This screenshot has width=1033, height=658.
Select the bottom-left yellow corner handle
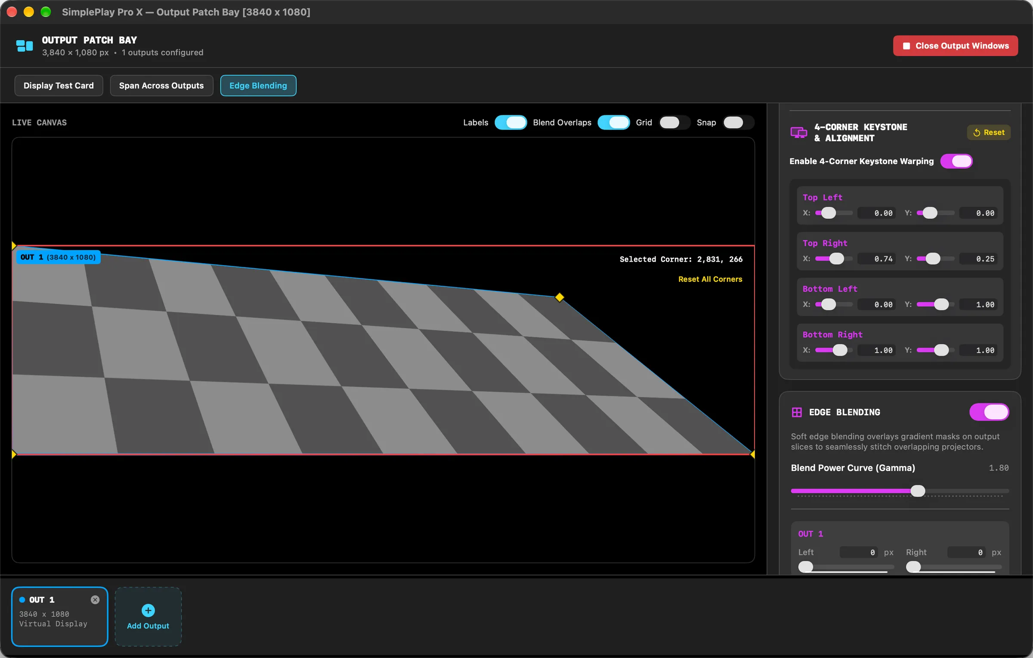(14, 454)
